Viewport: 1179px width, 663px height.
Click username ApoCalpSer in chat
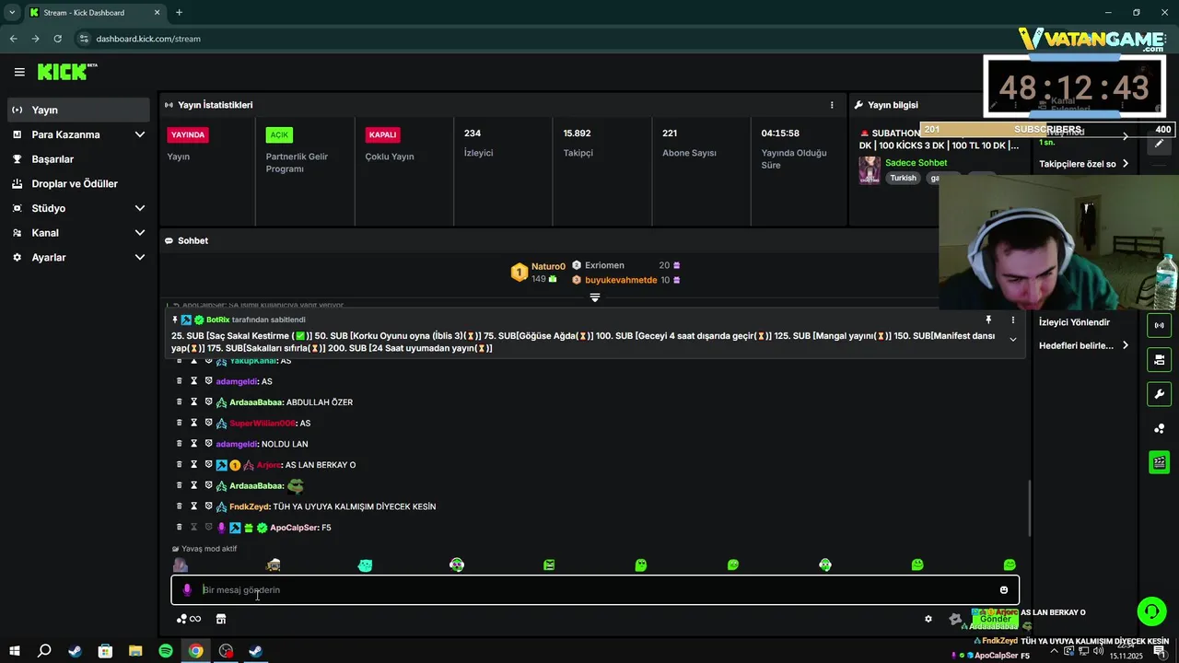293,528
